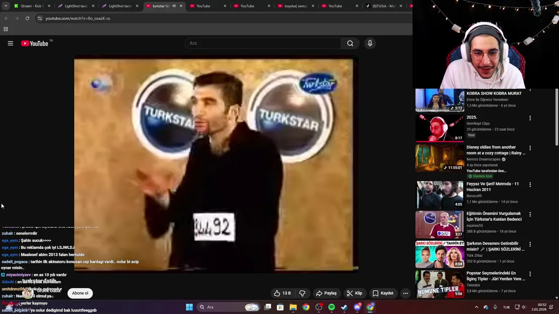Image resolution: width=559 pixels, height=314 pixels.
Task: Open options for the Eğitimin Önemini Vurgulamak video
Action: tap(530, 215)
